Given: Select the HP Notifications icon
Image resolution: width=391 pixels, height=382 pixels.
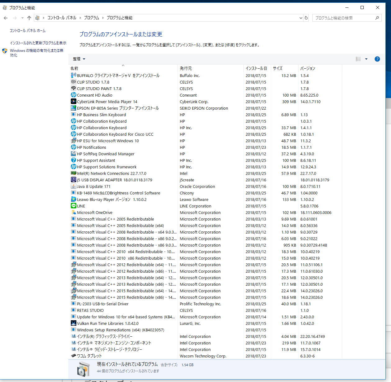Looking at the screenshot, I should (x=74, y=147).
